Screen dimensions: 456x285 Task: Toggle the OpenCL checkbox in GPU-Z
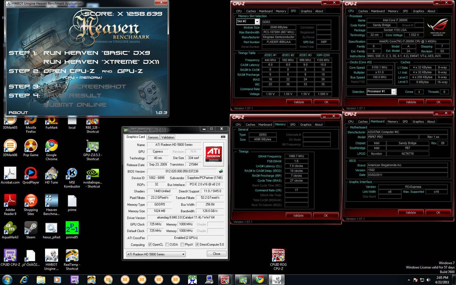[x=150, y=245]
